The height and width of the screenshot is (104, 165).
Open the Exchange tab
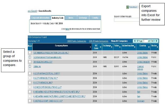pos(83,18)
